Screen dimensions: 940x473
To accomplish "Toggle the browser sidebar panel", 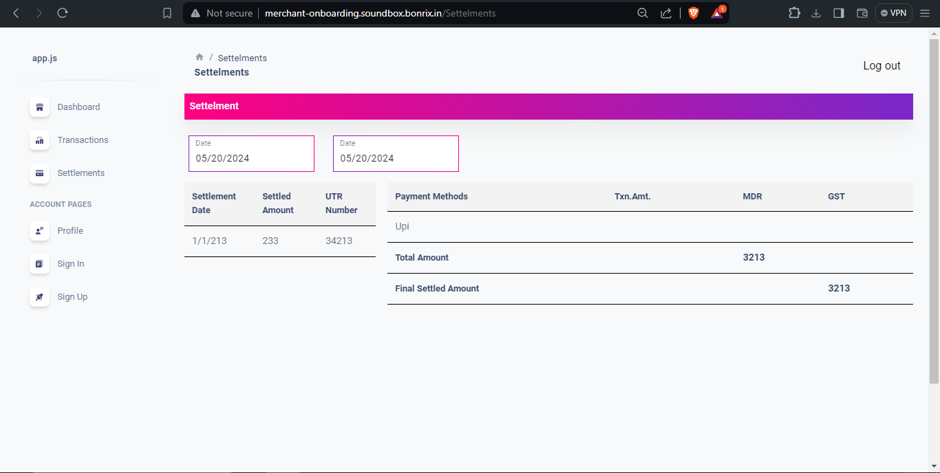I will tap(838, 12).
